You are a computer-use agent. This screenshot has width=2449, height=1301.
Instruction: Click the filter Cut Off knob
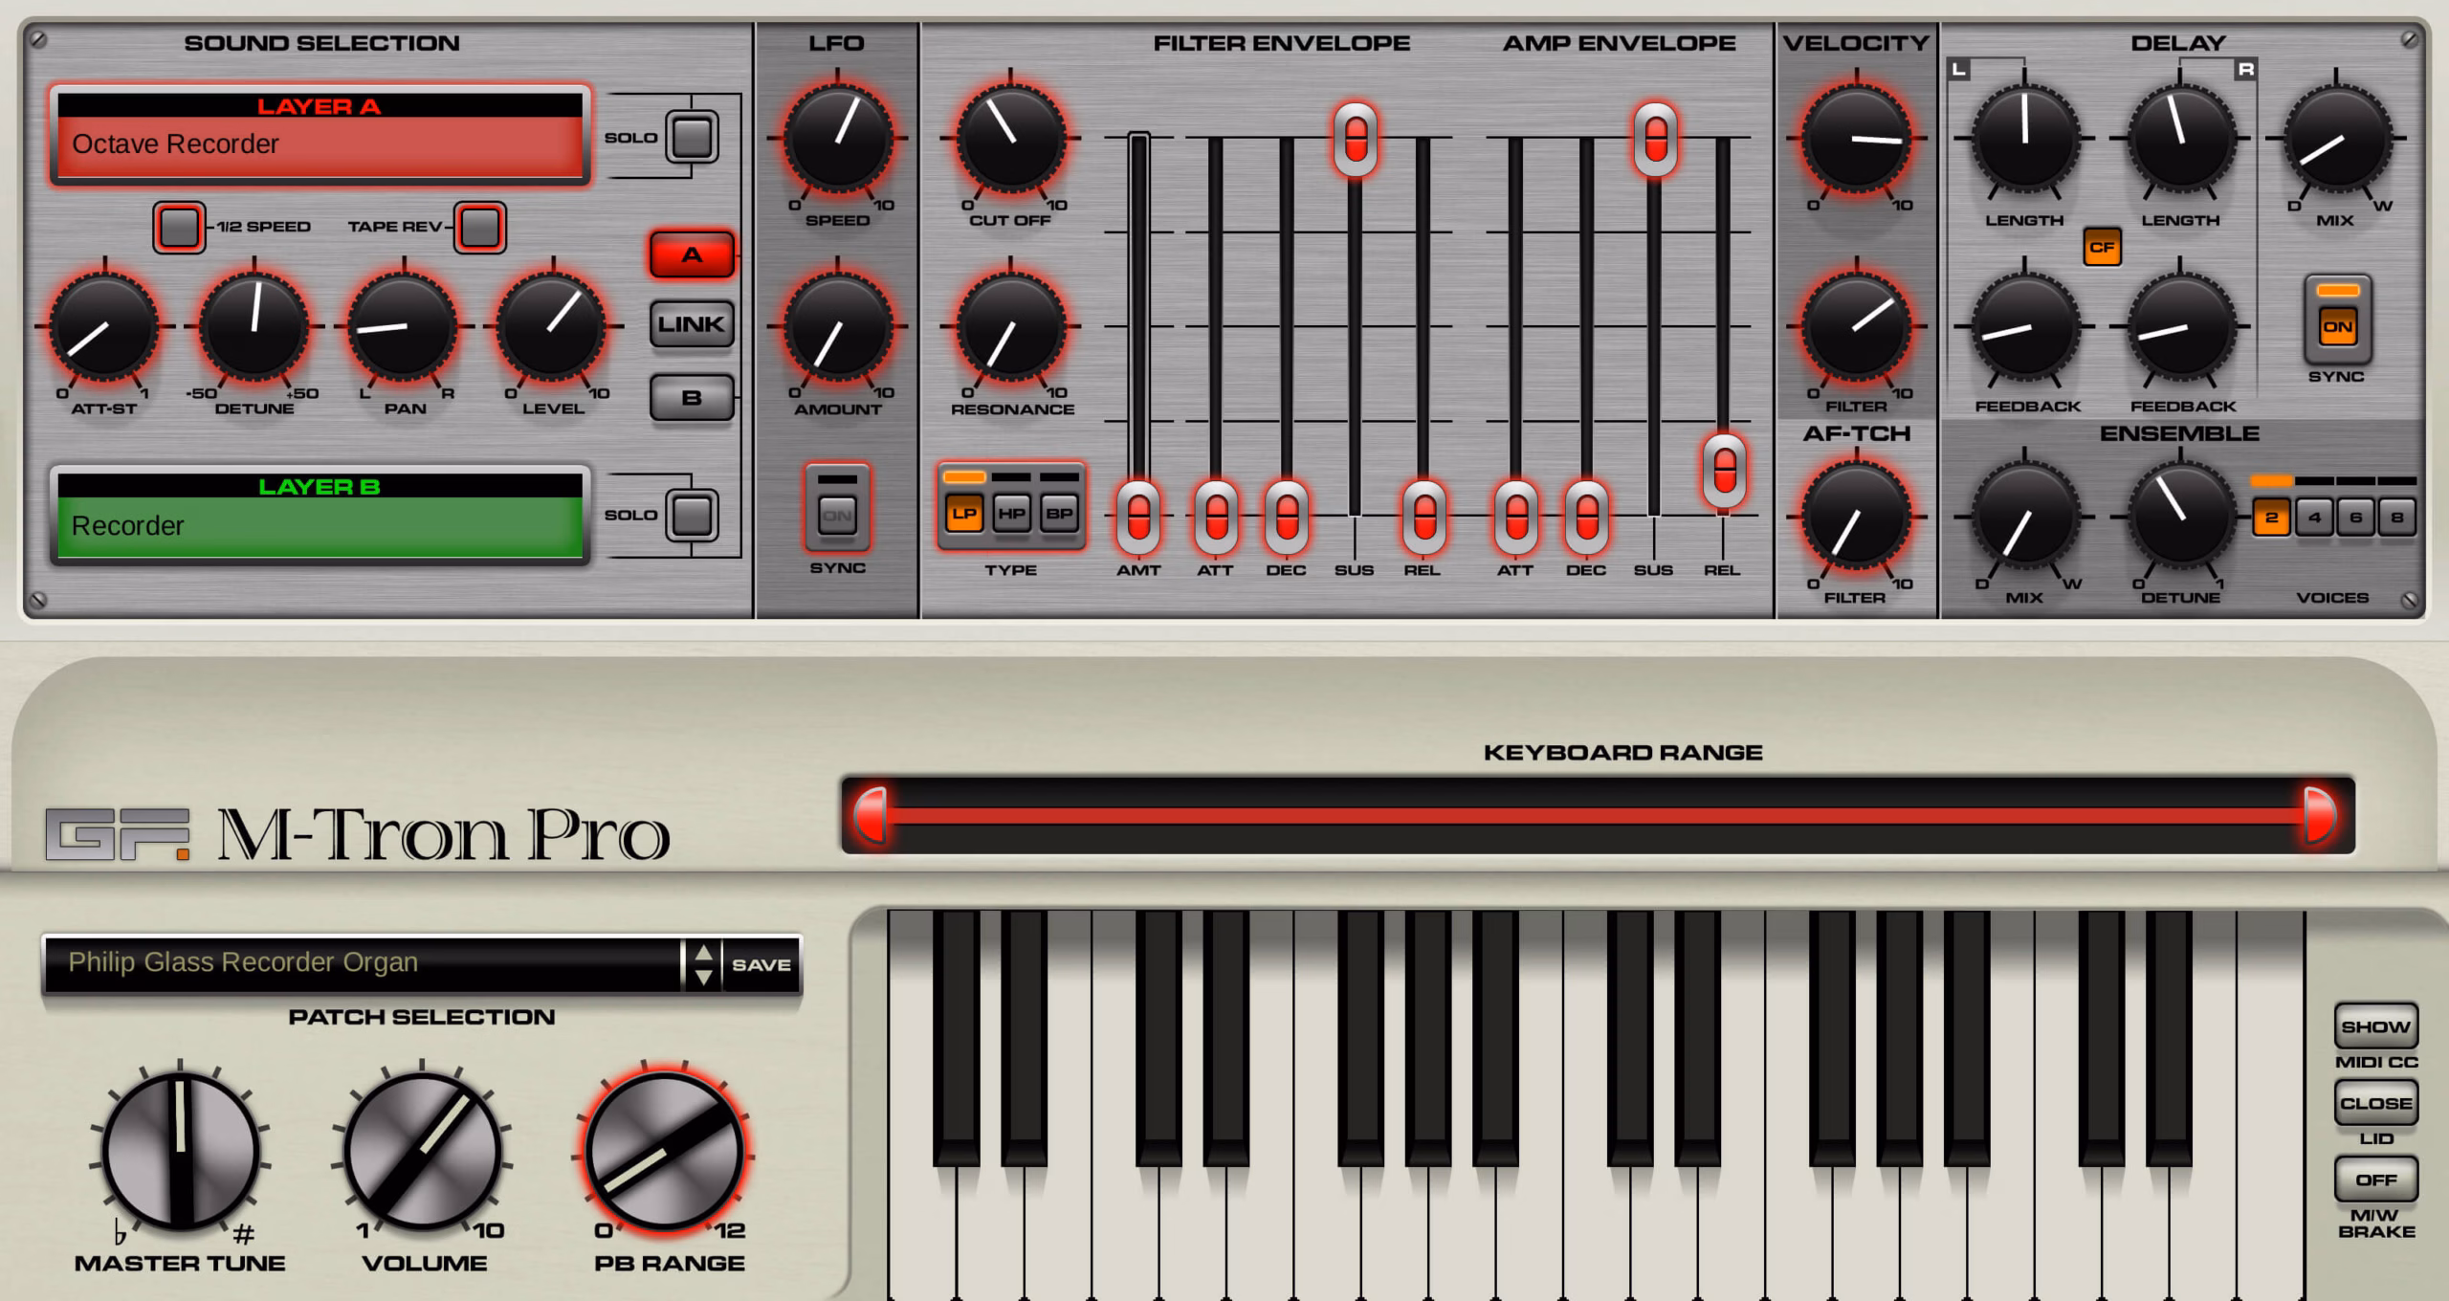(1011, 139)
